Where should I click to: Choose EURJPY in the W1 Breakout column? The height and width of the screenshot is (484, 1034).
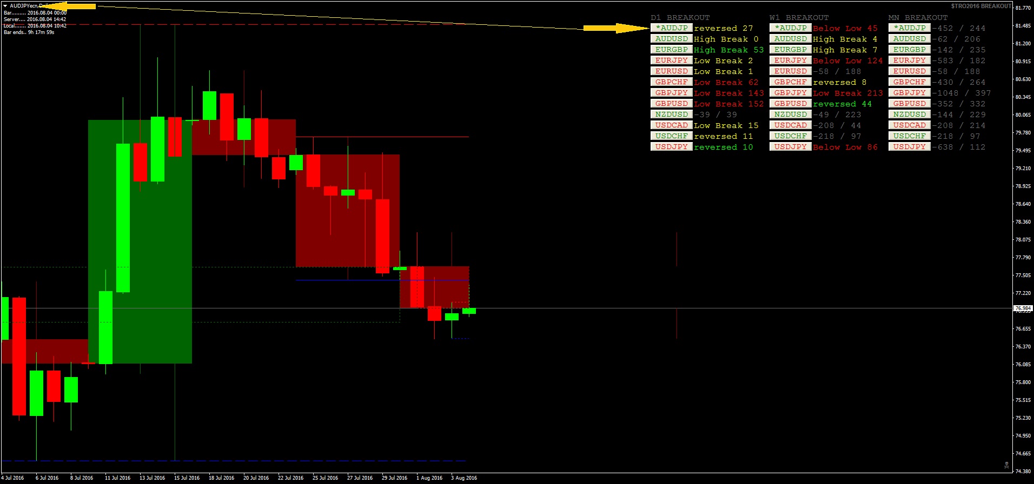[x=790, y=60]
